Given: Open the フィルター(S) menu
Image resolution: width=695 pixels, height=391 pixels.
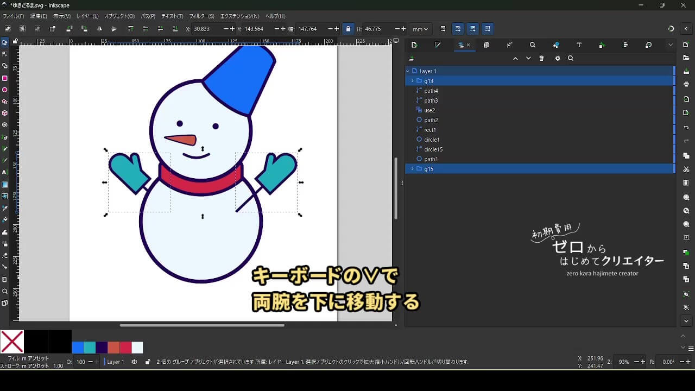Looking at the screenshot, I should point(201,16).
